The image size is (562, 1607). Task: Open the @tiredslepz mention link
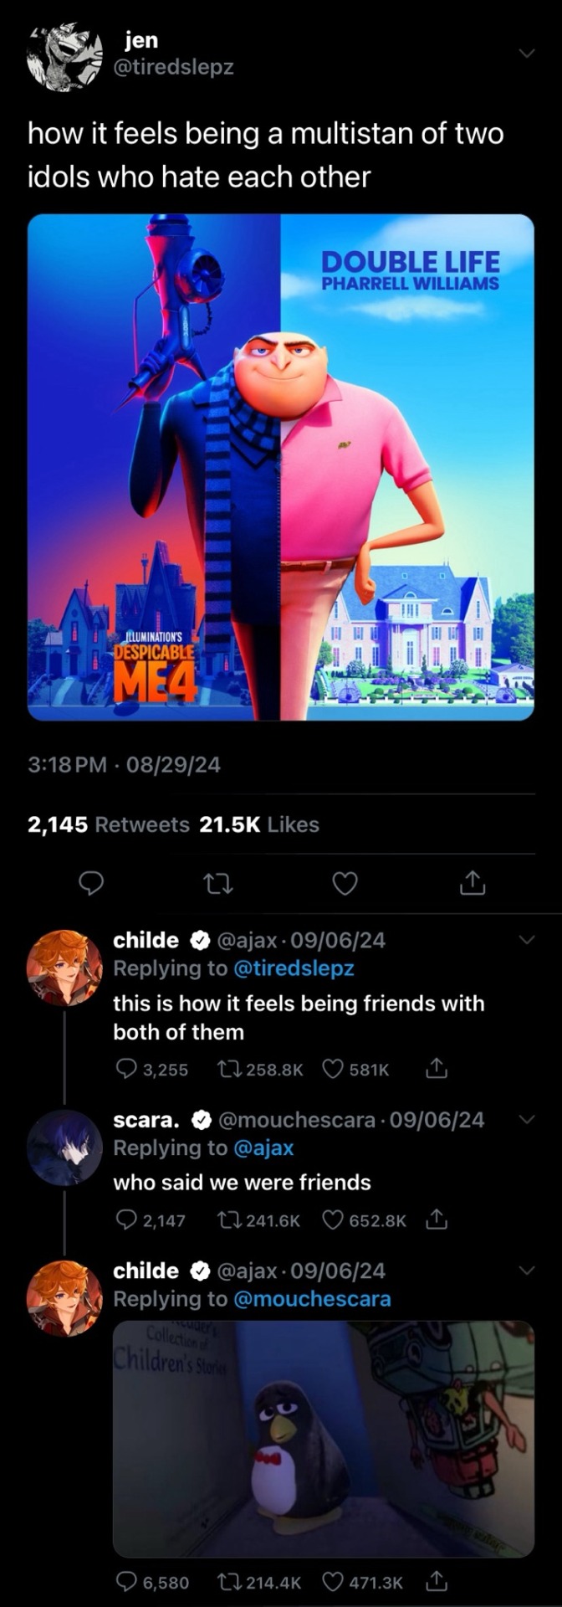coord(293,968)
